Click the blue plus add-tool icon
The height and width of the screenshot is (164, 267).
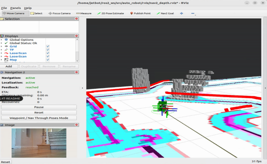(x=181, y=13)
